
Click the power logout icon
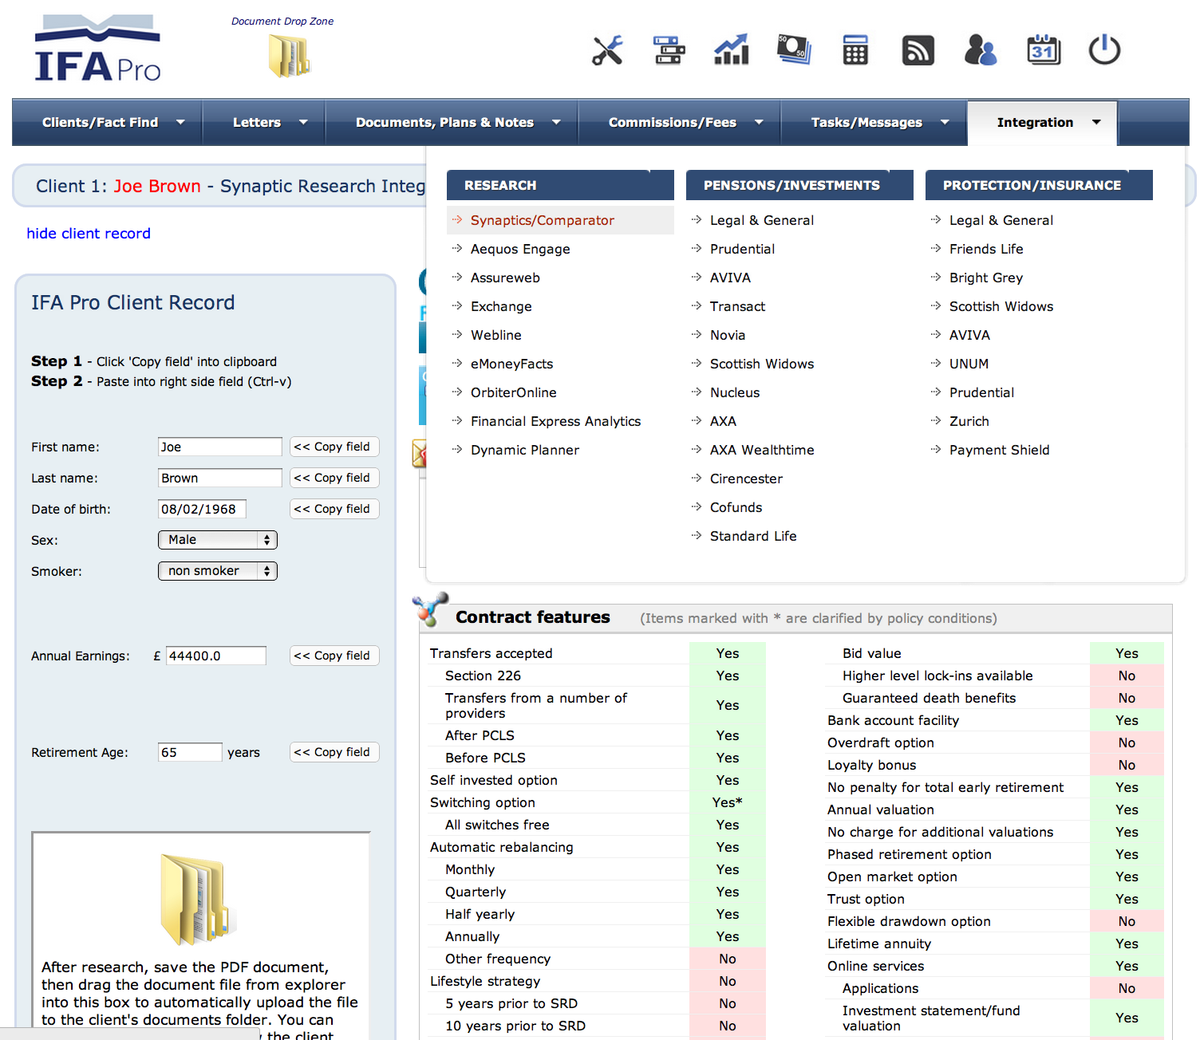[1104, 49]
